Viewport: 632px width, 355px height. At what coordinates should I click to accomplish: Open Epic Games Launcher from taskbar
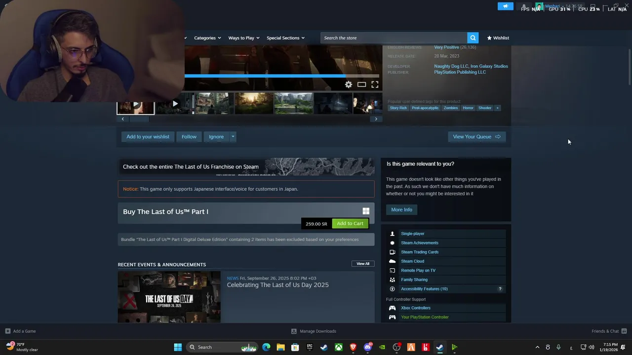[x=310, y=347]
